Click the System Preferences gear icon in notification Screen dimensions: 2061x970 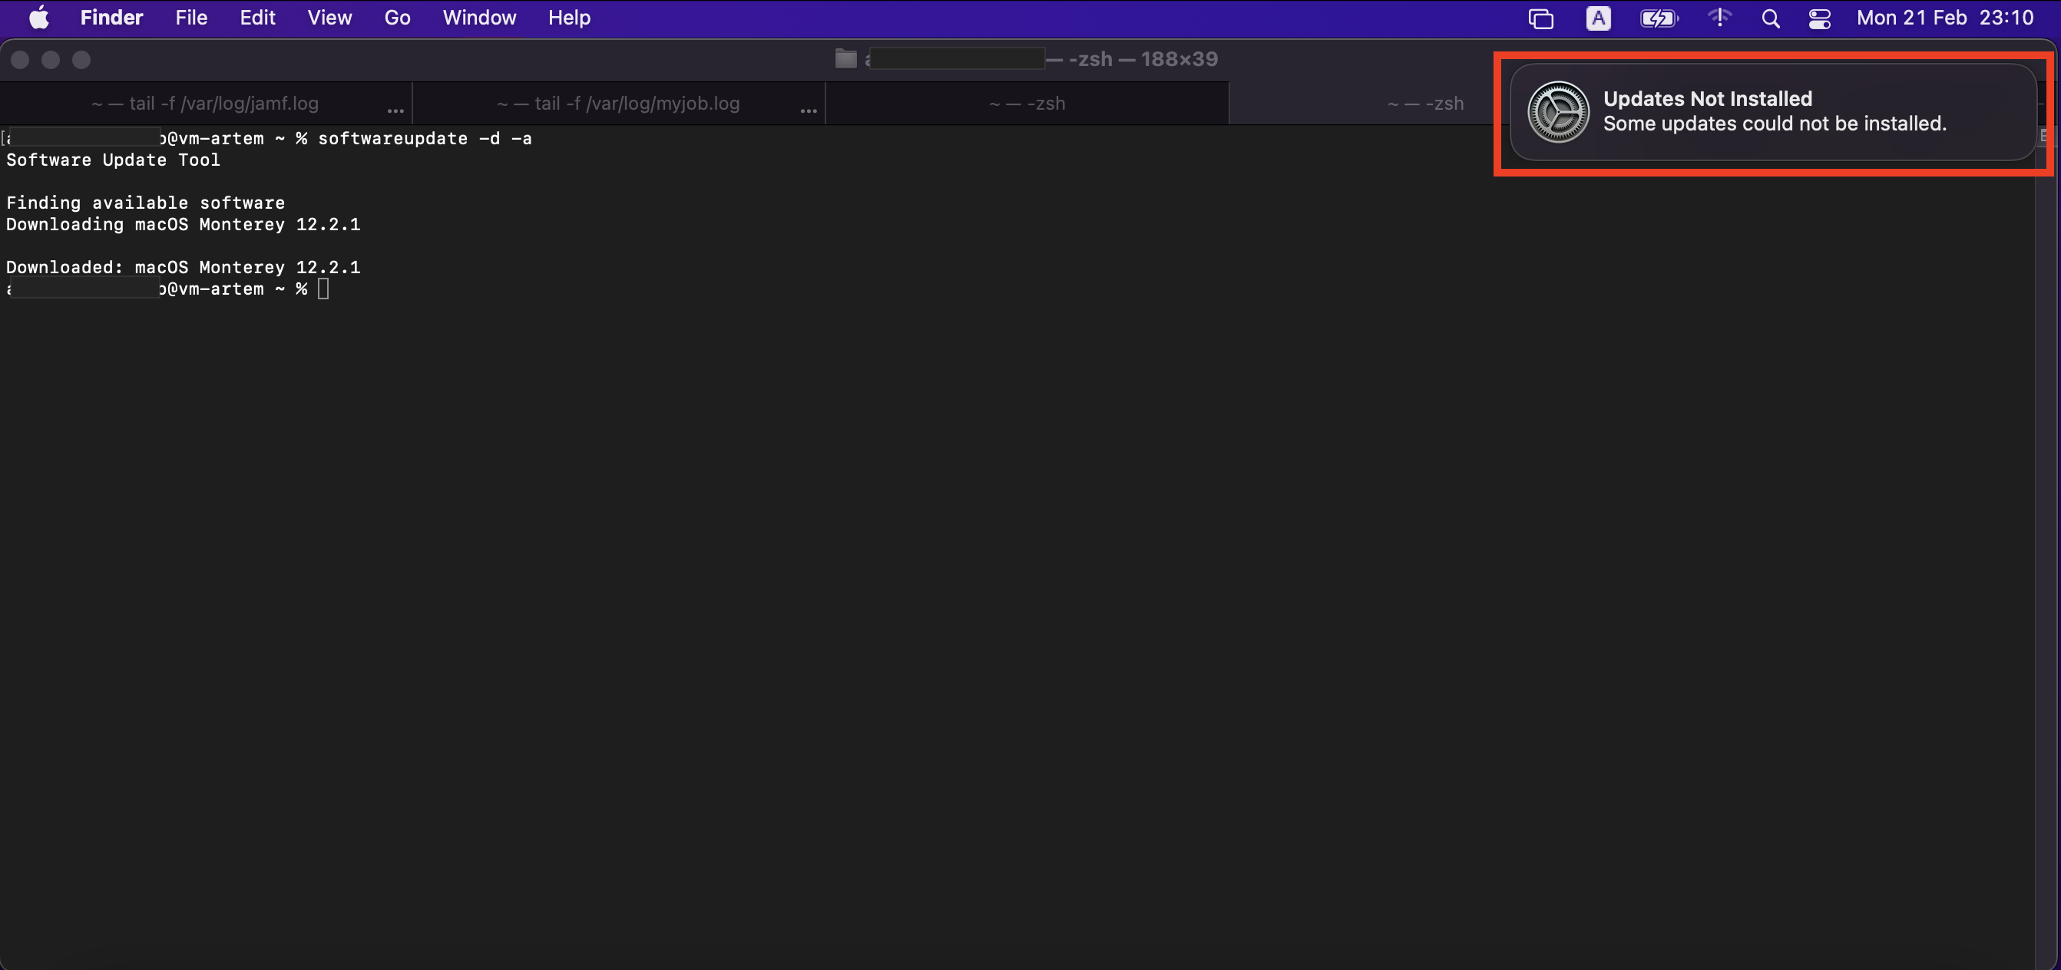(x=1558, y=112)
